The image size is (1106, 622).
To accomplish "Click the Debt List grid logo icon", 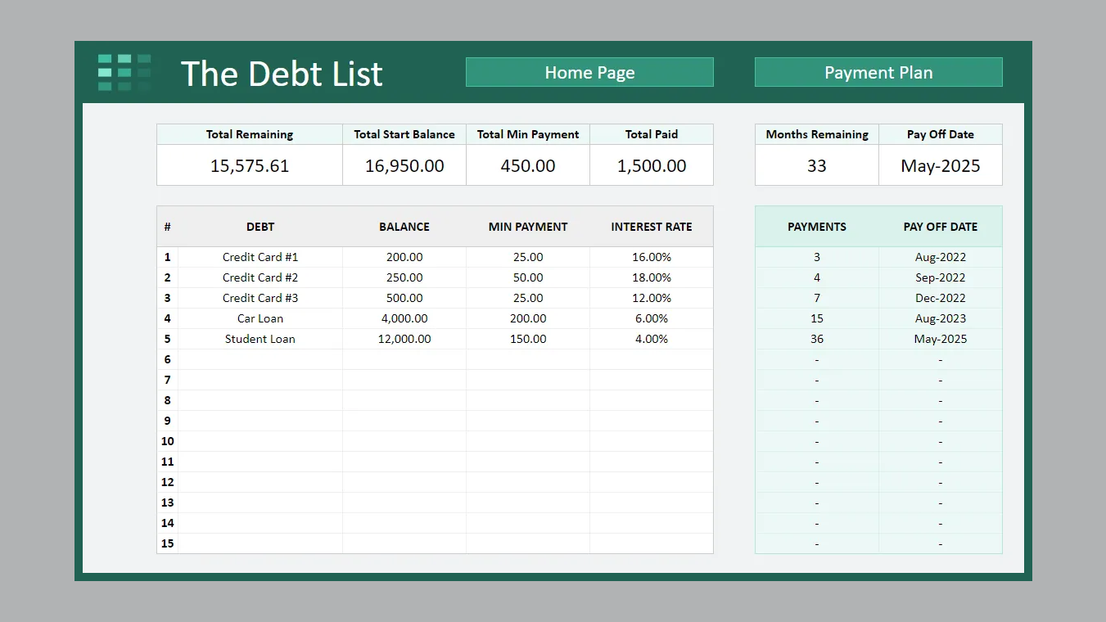I will [x=124, y=72].
